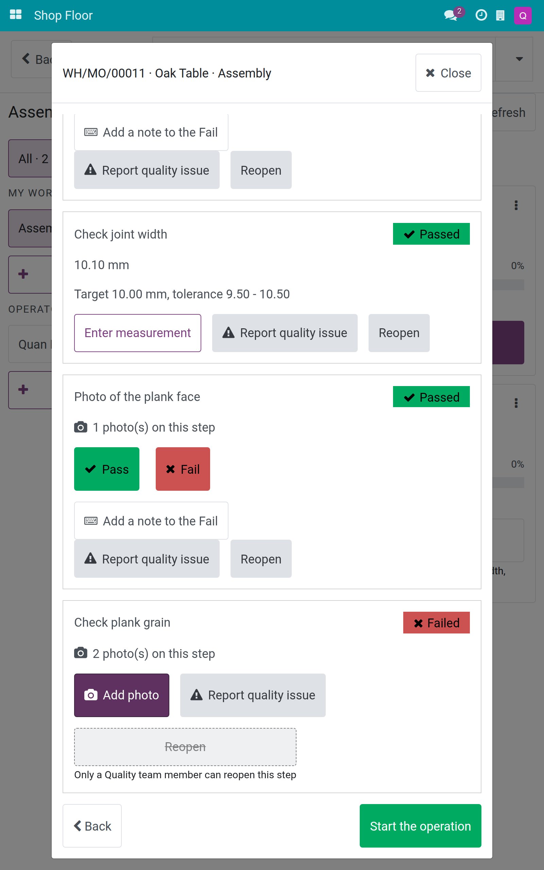Open the user avatar Q menu
Image resolution: width=544 pixels, height=870 pixels.
pos(523,15)
